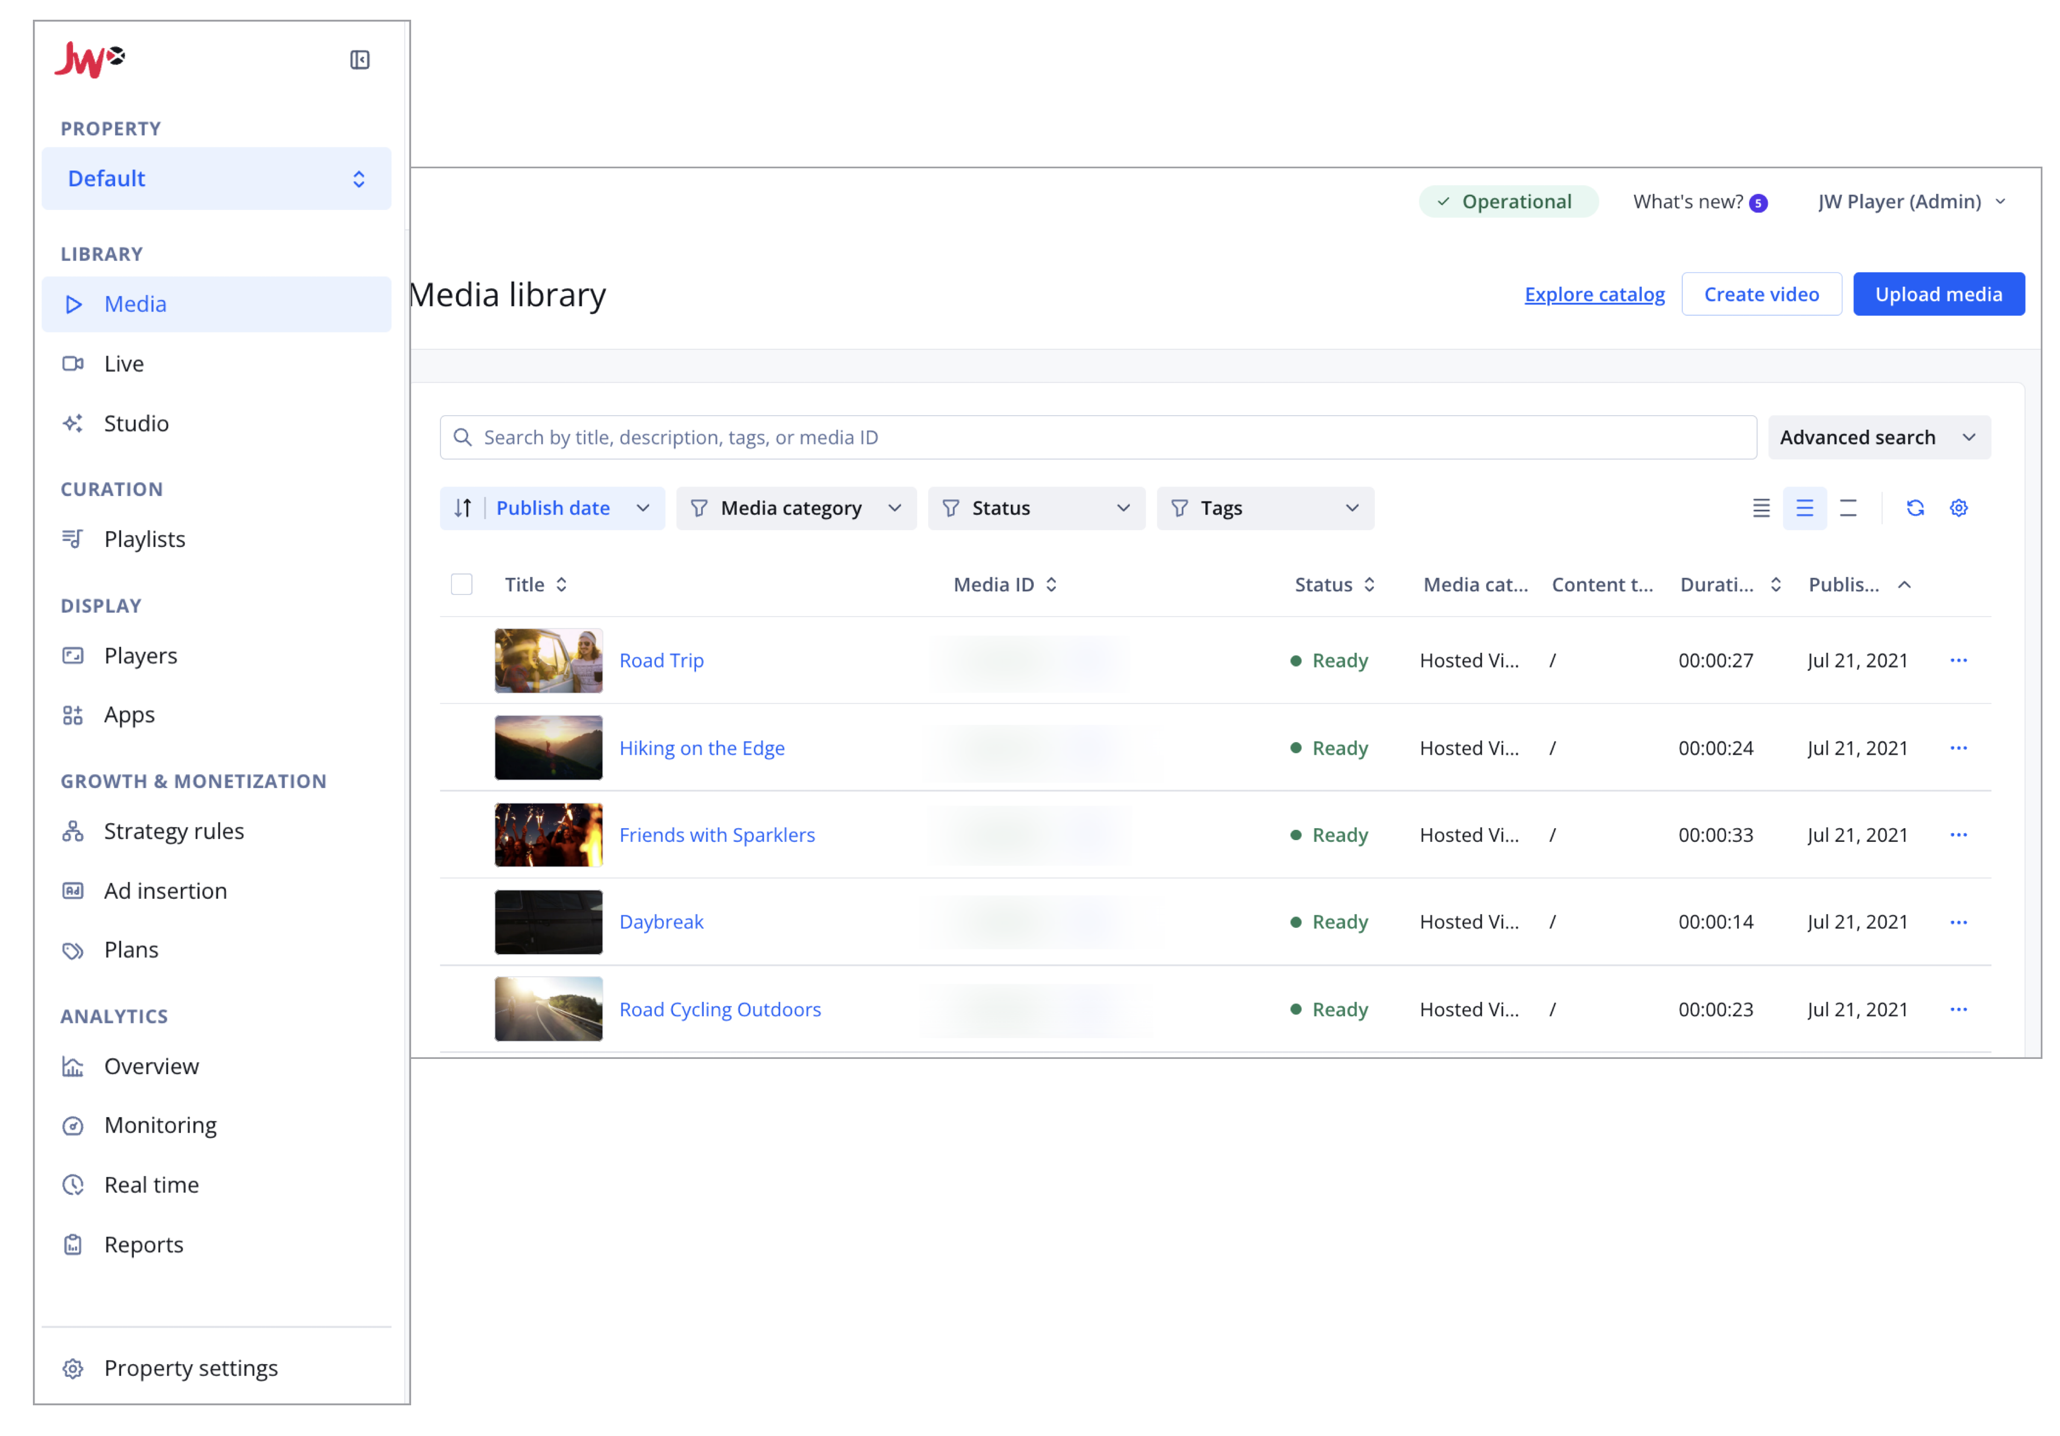Open Property settings at sidebar bottom
The width and height of the screenshot is (2060, 1436).
coord(216,1368)
